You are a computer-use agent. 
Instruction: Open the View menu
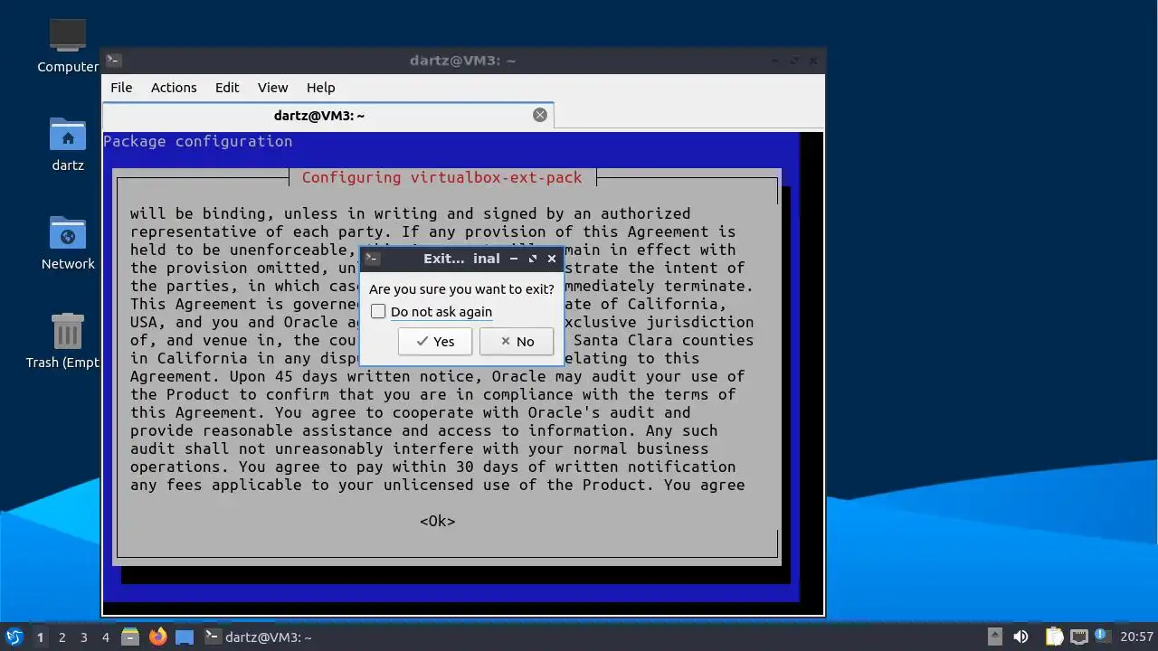(272, 88)
